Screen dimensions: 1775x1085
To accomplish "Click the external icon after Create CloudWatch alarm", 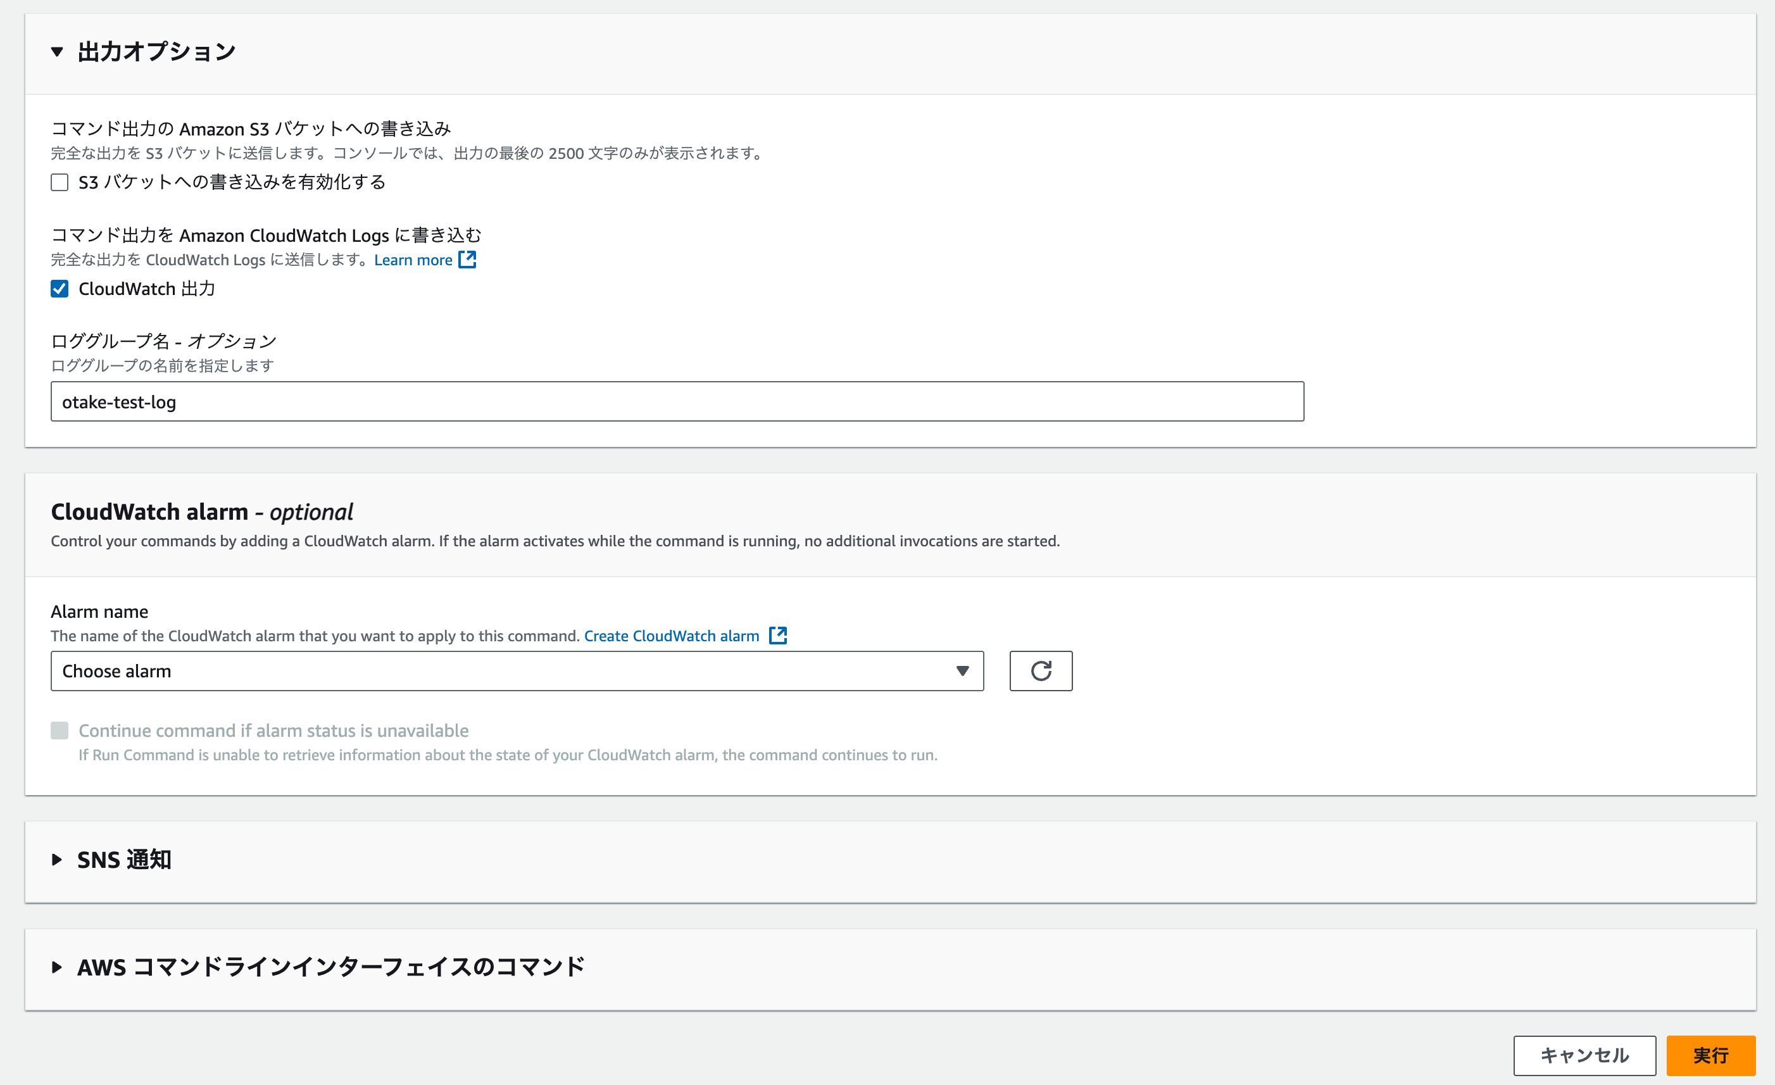I will point(778,636).
